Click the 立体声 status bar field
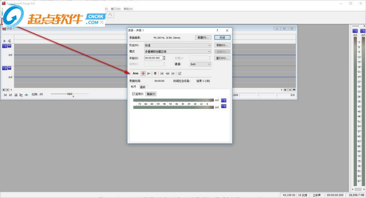This screenshot has height=198, width=366. point(317,195)
